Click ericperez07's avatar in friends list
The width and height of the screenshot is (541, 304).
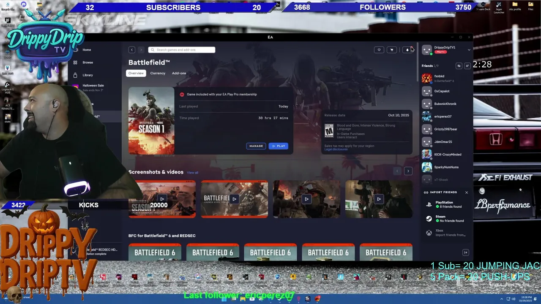427,117
